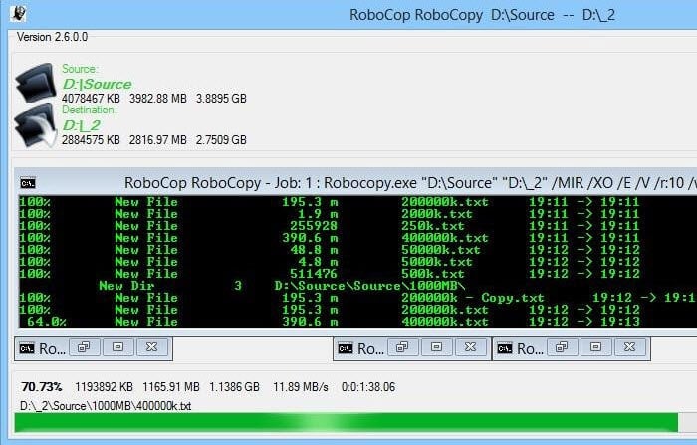The width and height of the screenshot is (697, 445).
Task: Click current file path D:\_2\Source\1000MB\400000k.txt
Action: (x=106, y=406)
